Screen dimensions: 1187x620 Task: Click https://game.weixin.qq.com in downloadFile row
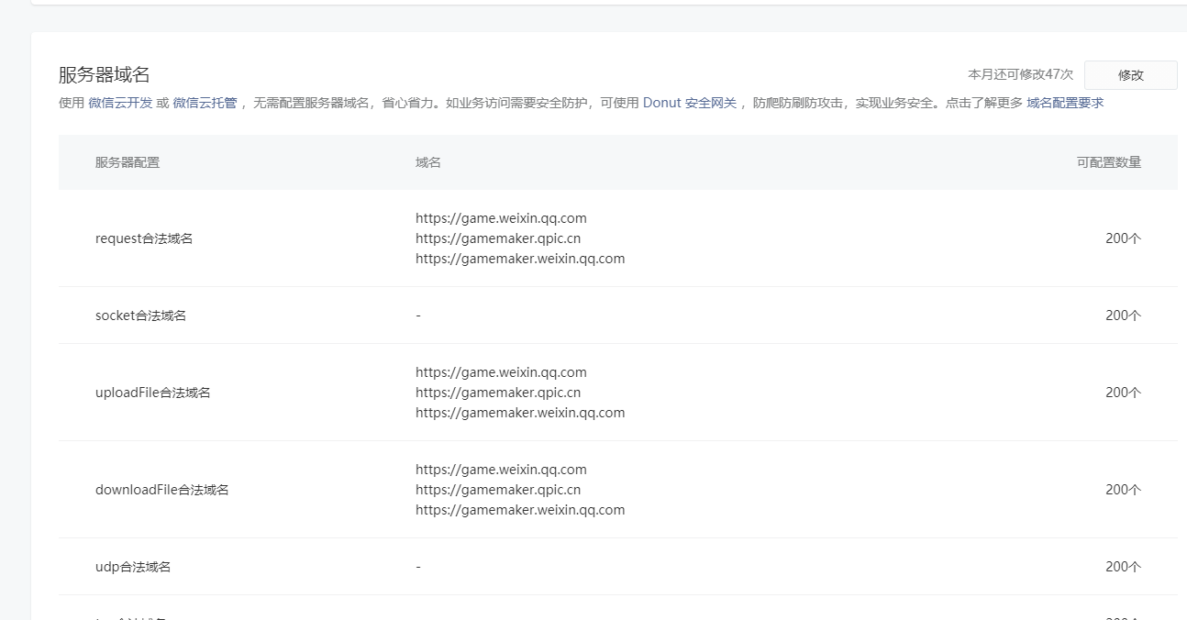coord(501,470)
